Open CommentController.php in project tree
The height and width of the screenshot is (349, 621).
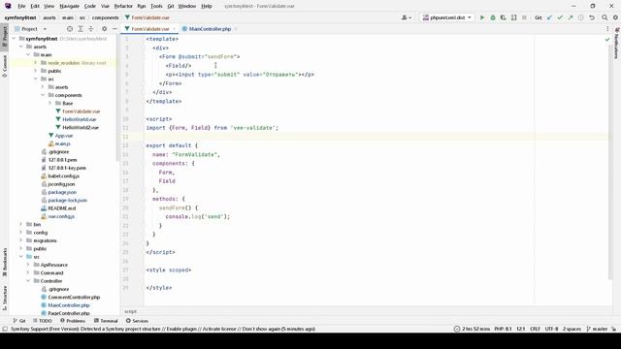(x=74, y=298)
